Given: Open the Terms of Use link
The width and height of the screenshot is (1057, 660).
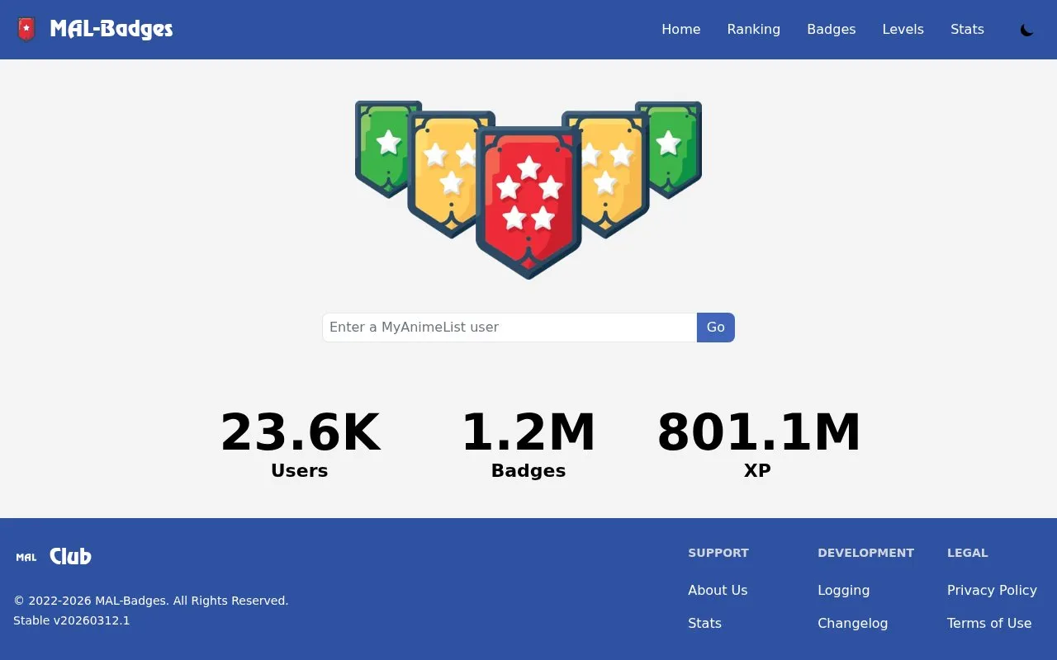Looking at the screenshot, I should click(x=989, y=623).
